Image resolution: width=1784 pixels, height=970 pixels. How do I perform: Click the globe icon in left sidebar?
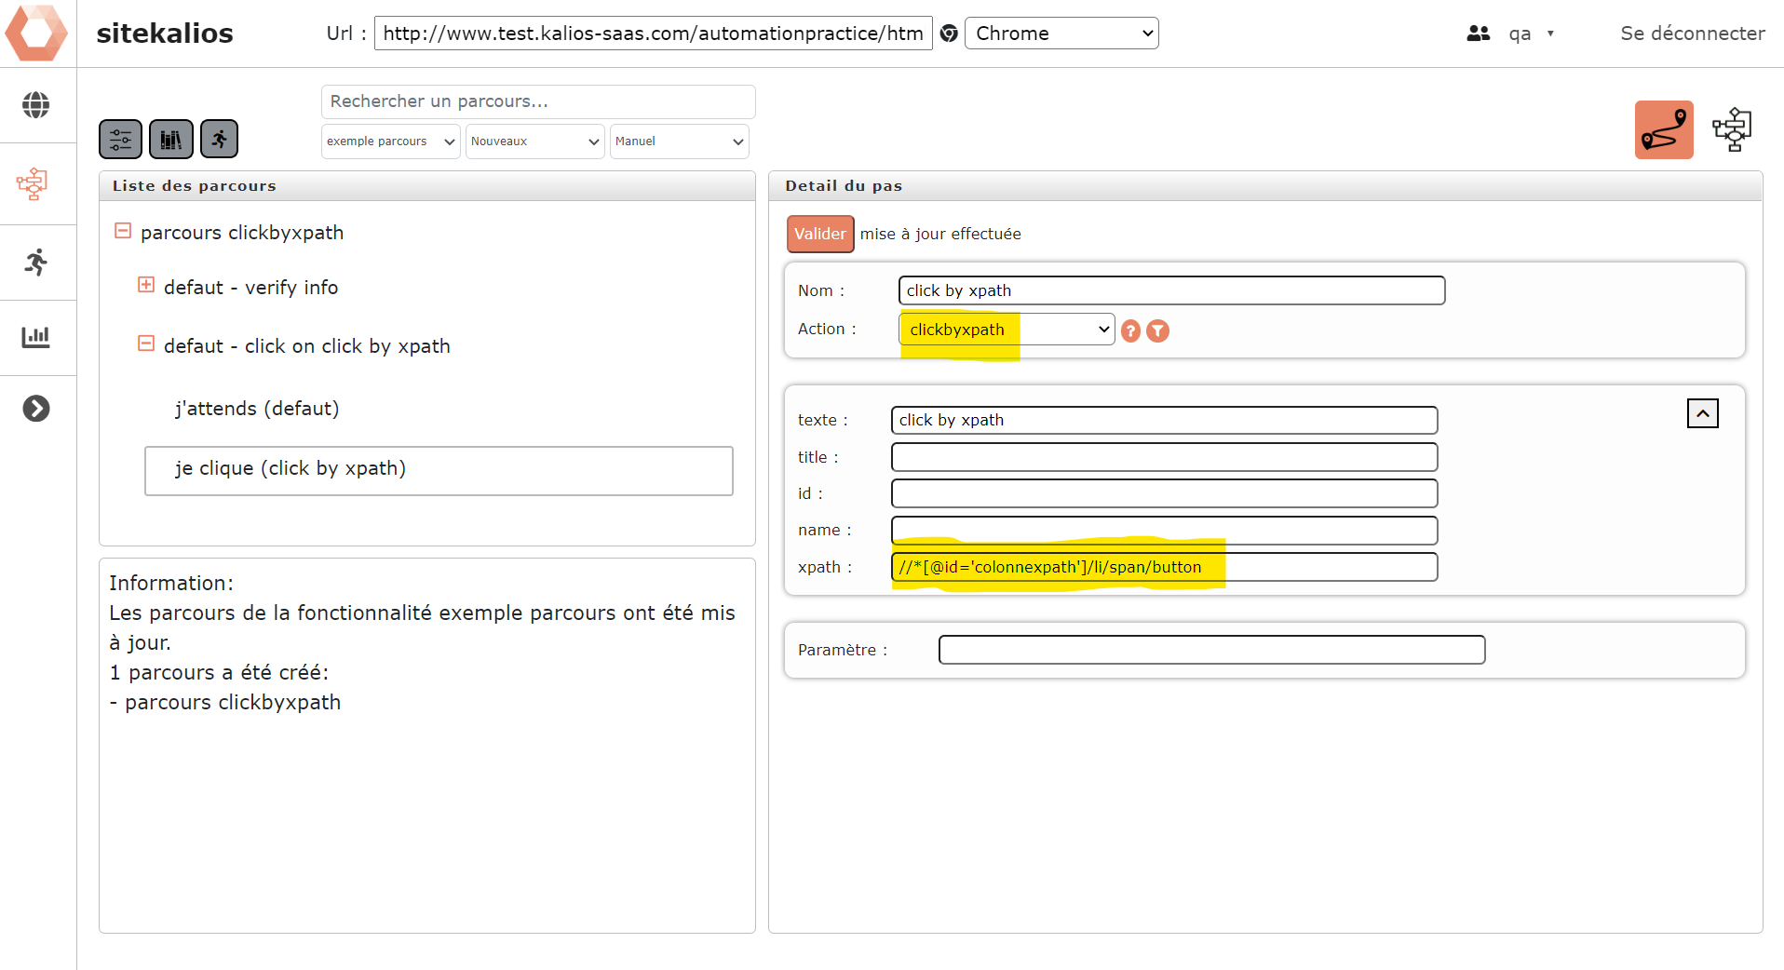(x=36, y=105)
